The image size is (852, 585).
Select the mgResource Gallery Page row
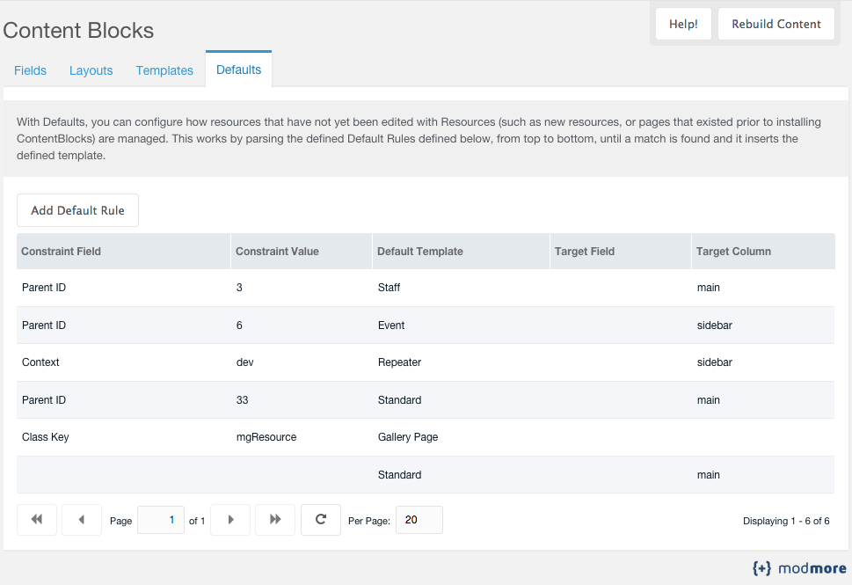(426, 437)
